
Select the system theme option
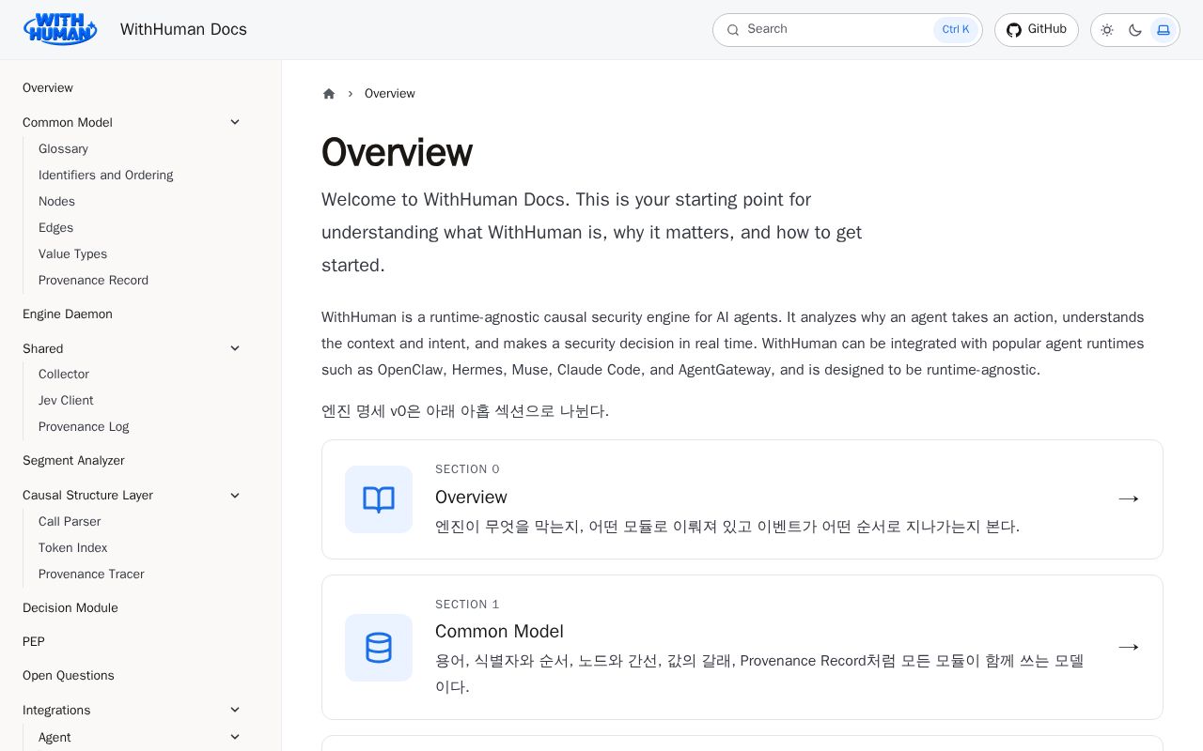[x=1164, y=30]
